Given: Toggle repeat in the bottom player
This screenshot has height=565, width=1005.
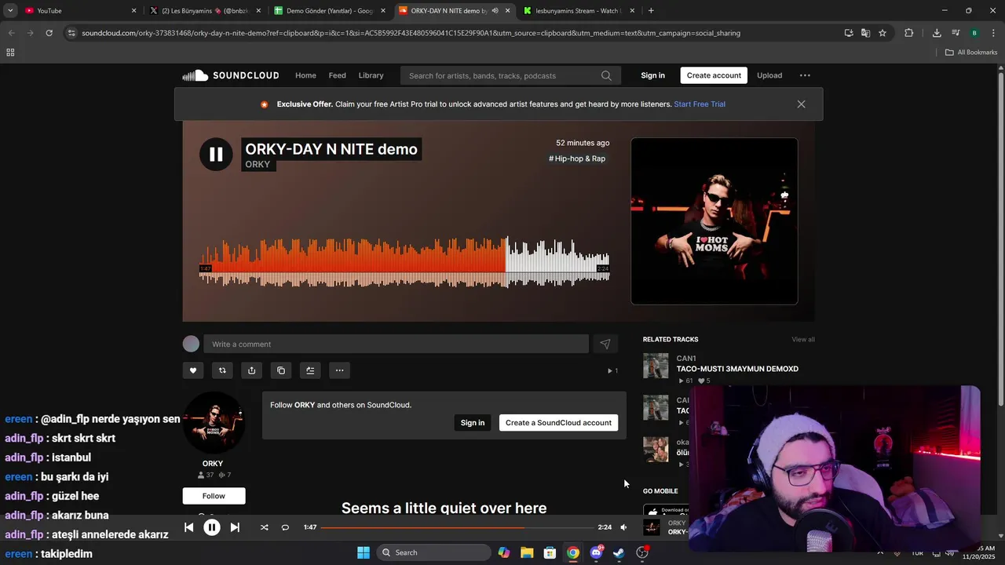Looking at the screenshot, I should 285,527.
